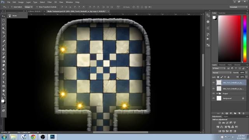The image size is (249, 140).
Task: Open the Kind layer filter dropdown
Action: click(219, 68)
